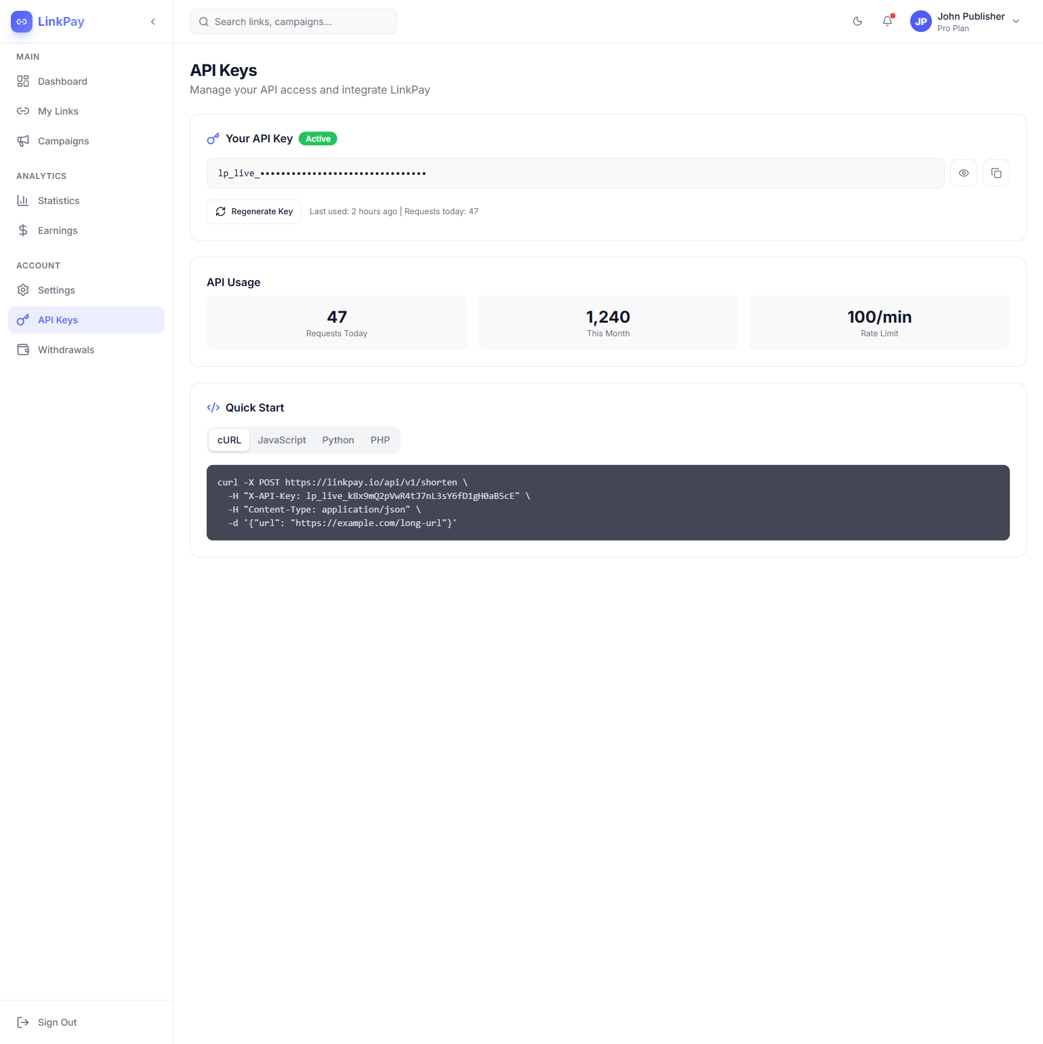Click the API Usage heading
The height and width of the screenshot is (1044, 1043).
point(234,282)
